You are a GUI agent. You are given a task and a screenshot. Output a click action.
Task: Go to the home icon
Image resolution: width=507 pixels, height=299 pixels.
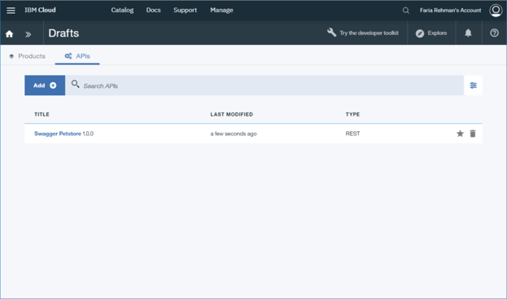point(10,33)
